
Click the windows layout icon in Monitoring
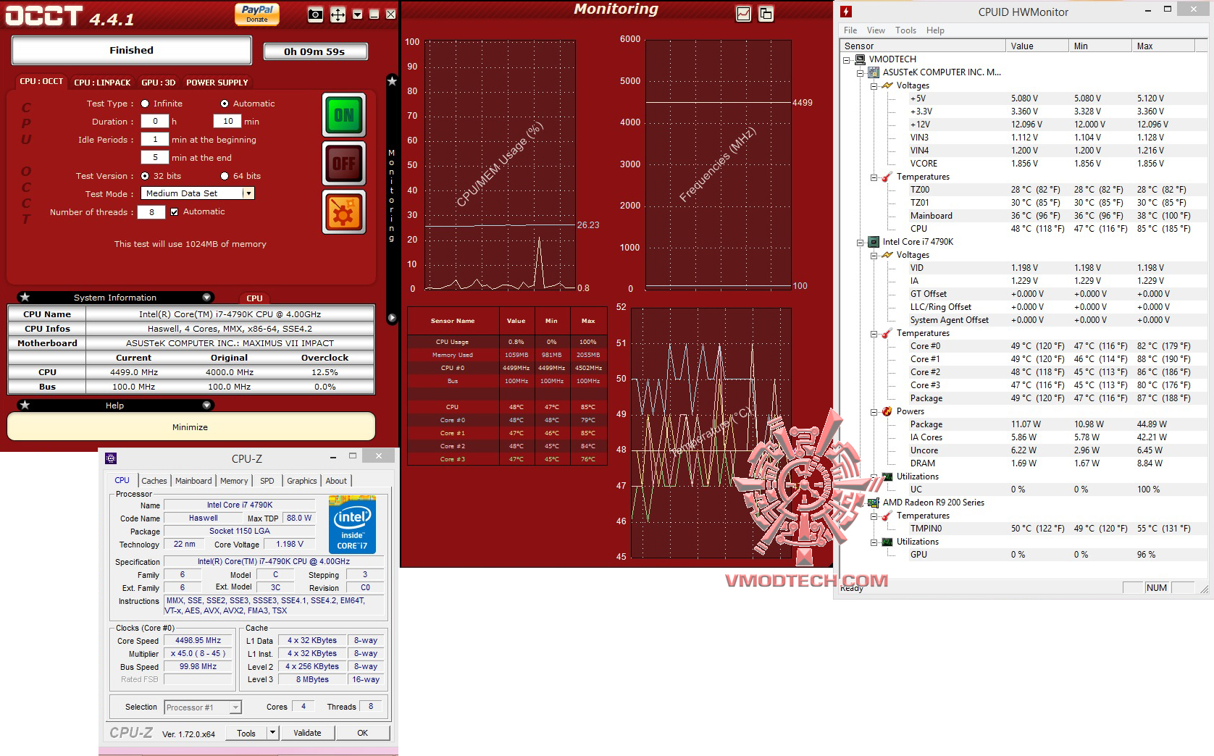tap(766, 14)
